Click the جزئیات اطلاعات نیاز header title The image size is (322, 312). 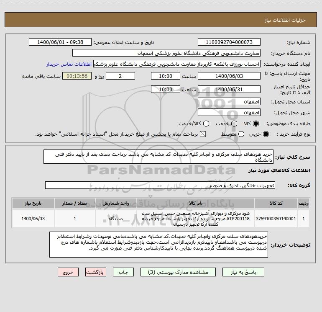pyautogui.click(x=285, y=20)
